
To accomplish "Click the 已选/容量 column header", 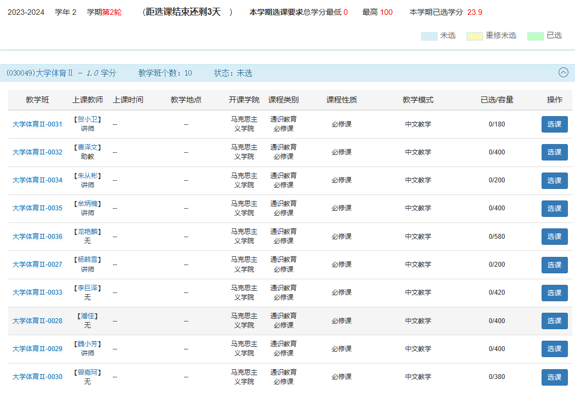I will 497,100.
